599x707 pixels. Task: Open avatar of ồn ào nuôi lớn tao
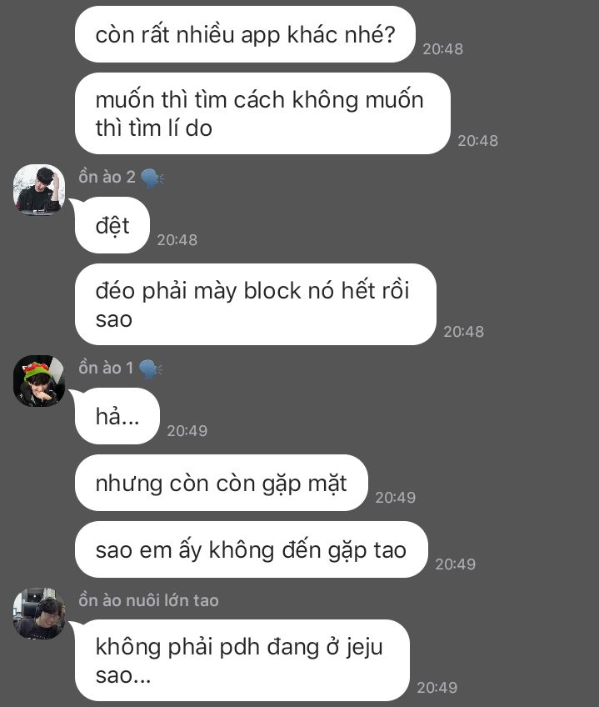point(39,614)
